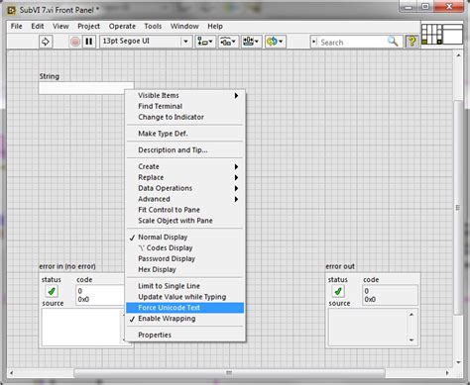Image resolution: width=470 pixels, height=385 pixels.
Task: Click the scroll right arrow at bottom
Action: [x=447, y=373]
